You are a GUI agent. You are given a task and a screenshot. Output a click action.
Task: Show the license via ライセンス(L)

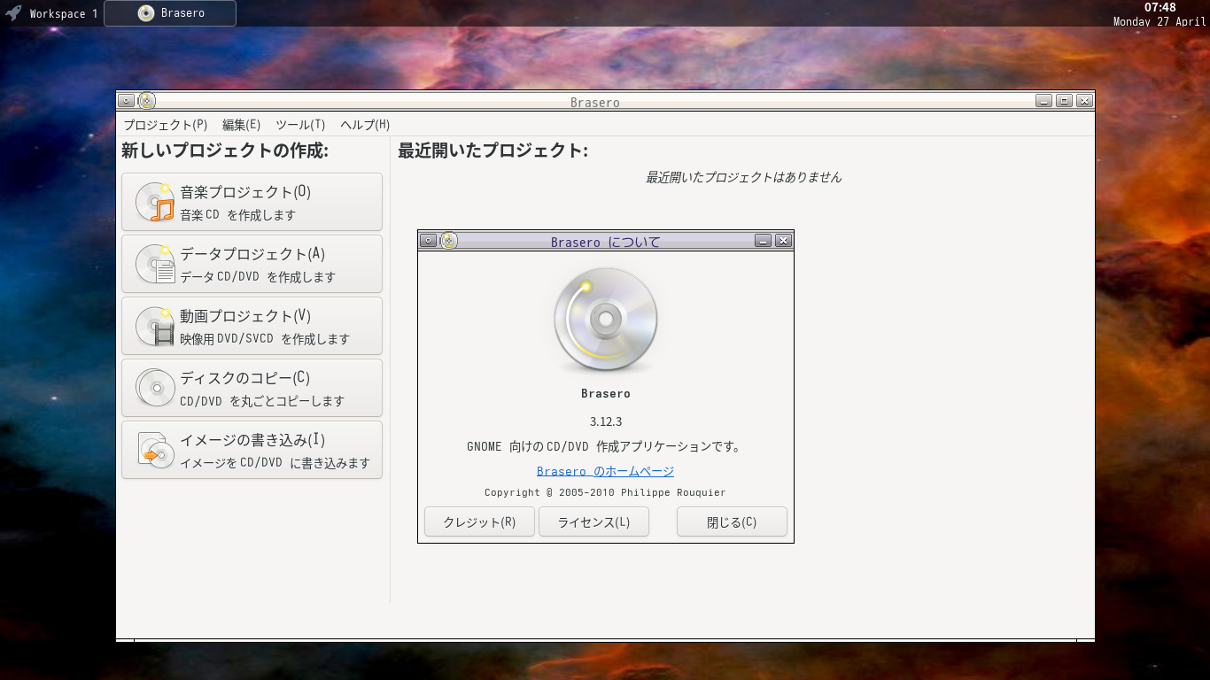[593, 522]
